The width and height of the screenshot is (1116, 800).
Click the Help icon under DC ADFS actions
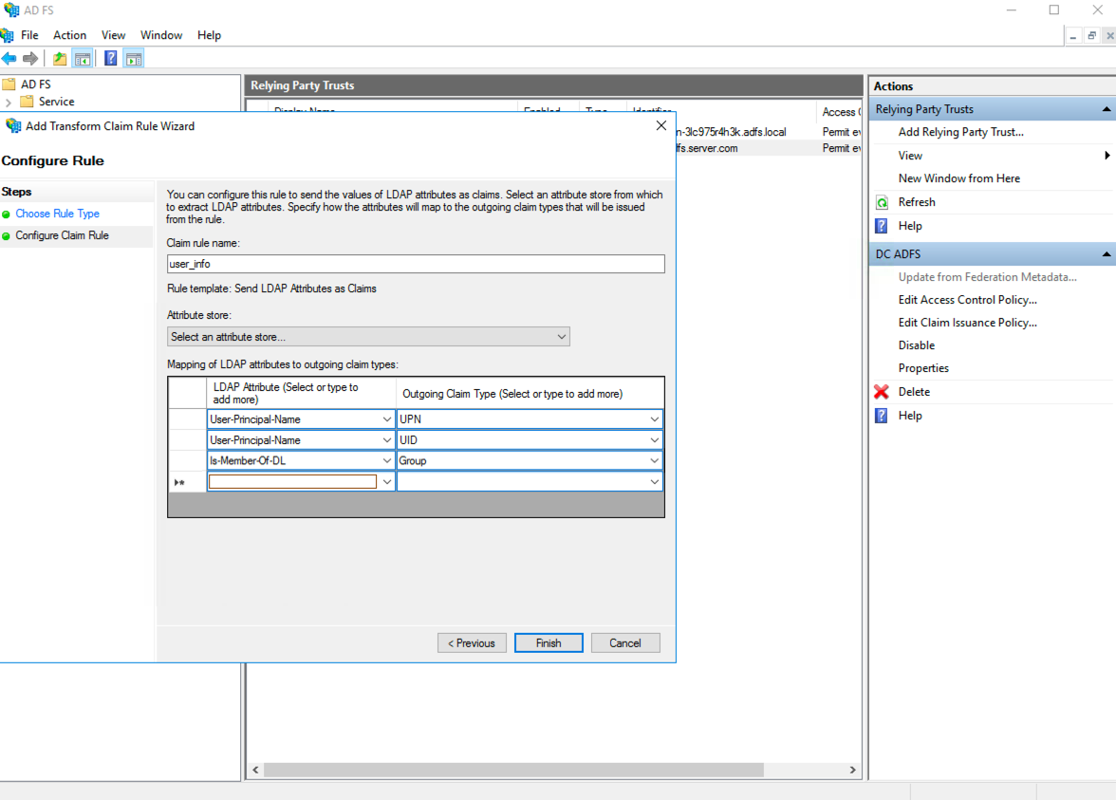point(882,415)
